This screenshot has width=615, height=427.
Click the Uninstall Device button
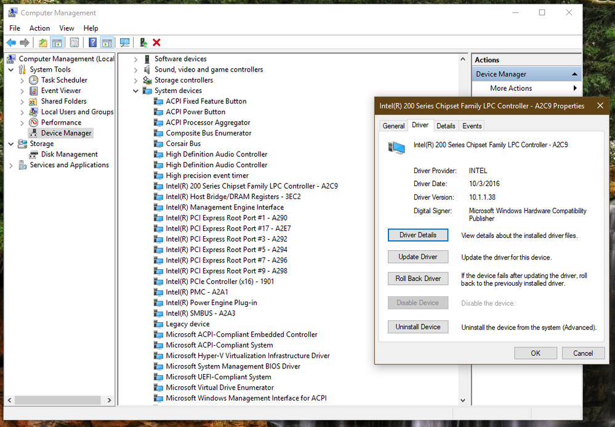pyautogui.click(x=418, y=327)
